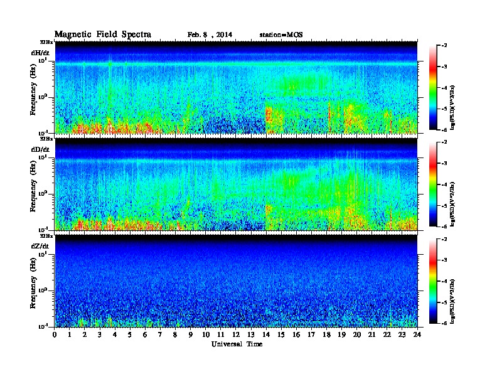Click inside the dD/dt spectrogram plot
497x384 pixels.
(x=236, y=184)
